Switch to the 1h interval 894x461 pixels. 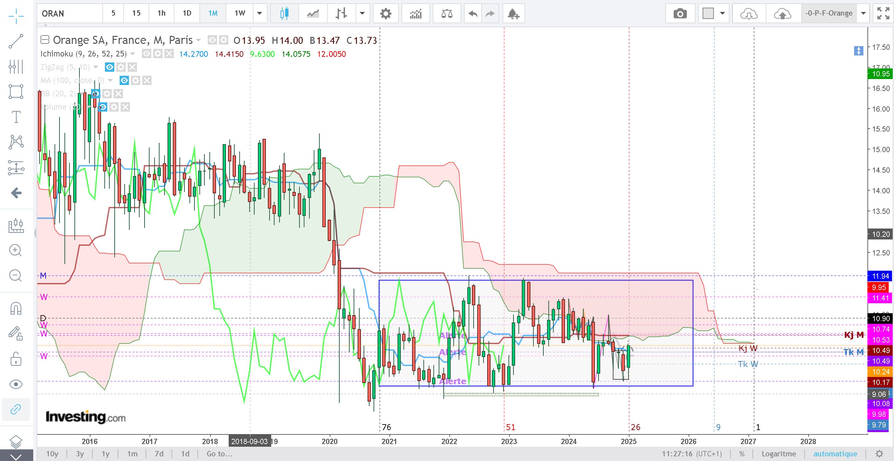click(162, 14)
